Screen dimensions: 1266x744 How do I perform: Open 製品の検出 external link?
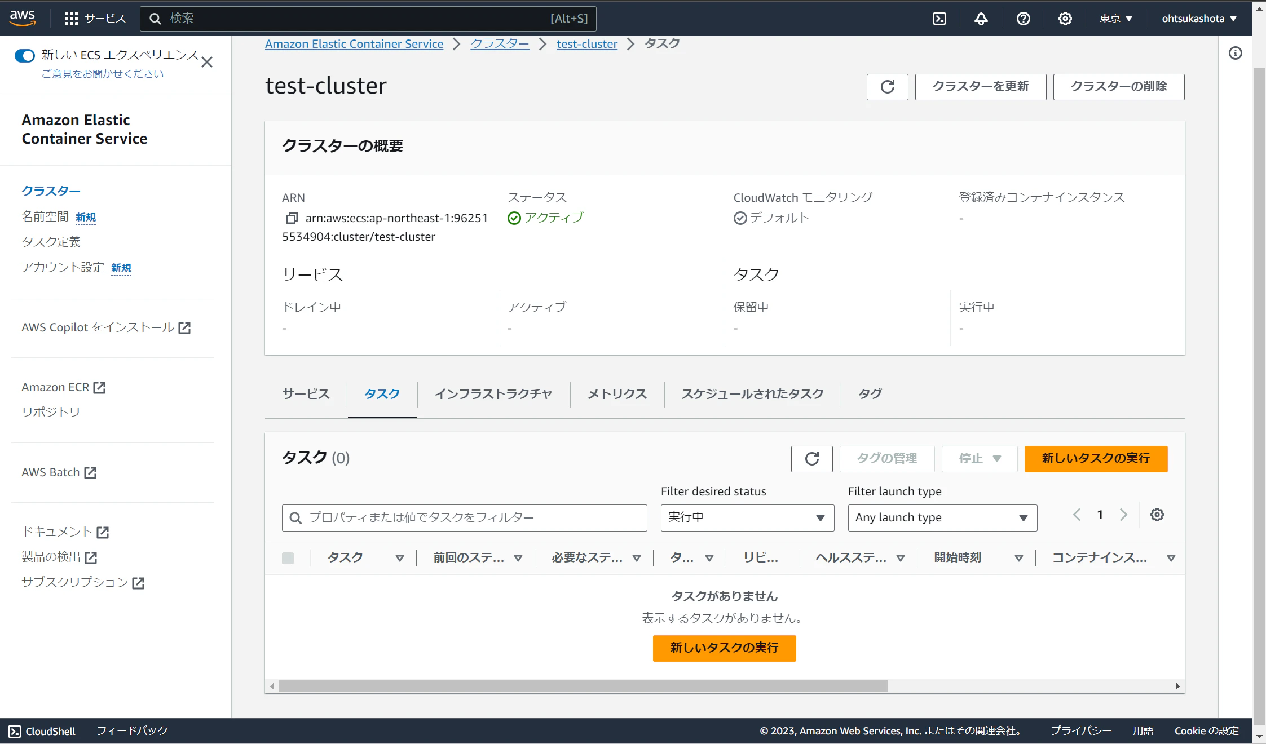60,557
